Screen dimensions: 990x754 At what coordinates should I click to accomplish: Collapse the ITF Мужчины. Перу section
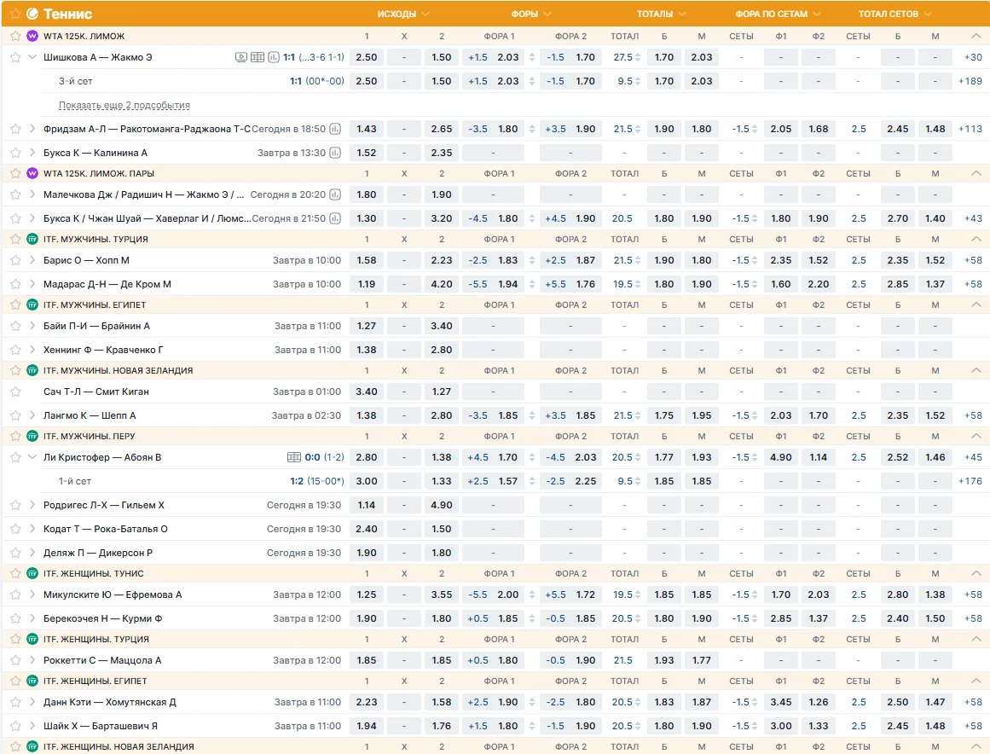(x=976, y=436)
